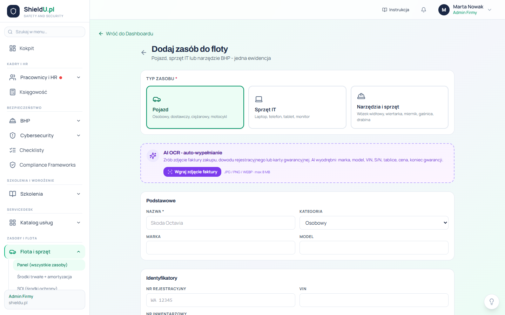
Task: Click Marta Nowak avatar circle
Action: 444,10
